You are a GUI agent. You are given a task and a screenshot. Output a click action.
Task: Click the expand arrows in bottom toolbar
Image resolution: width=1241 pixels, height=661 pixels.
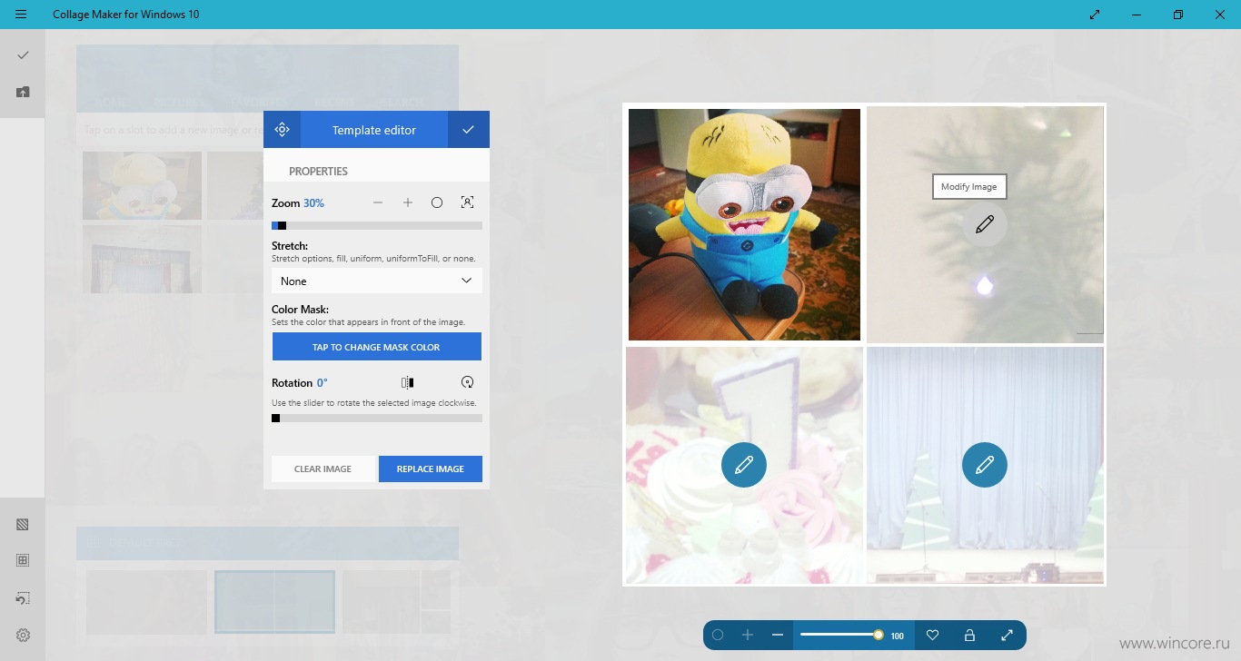click(1007, 636)
